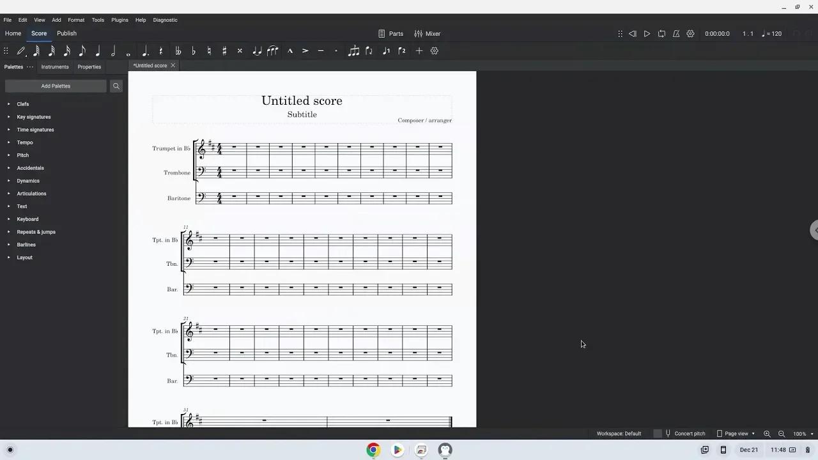Toggle Concert pitch in the status bar
Image resolution: width=818 pixels, height=460 pixels.
(x=688, y=433)
